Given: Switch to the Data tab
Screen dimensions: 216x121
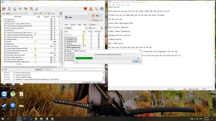Looking at the screenshot, I should tap(79, 25).
